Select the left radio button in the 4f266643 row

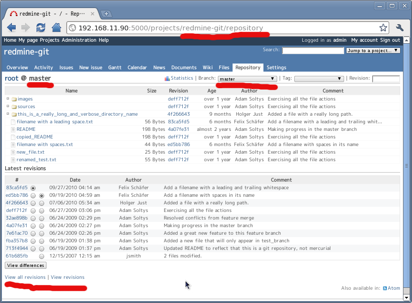tap(33, 203)
